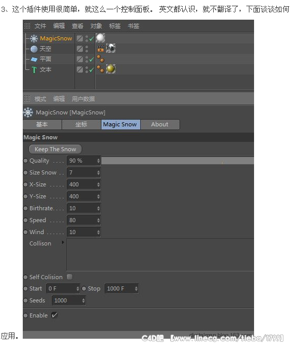This screenshot has height=347, width=297.
Task: Toggle green enable checkmark for 文本
Action: [92, 70]
